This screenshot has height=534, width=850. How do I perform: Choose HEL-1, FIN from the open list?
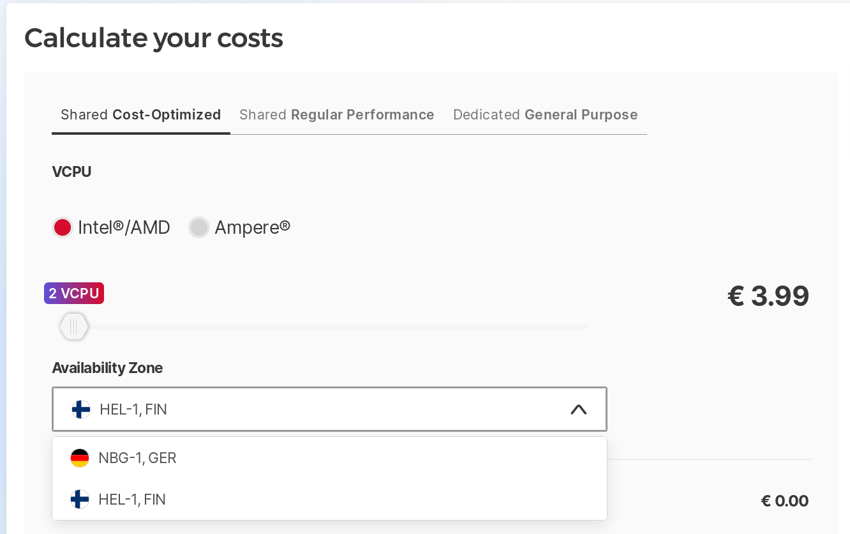[x=132, y=499]
